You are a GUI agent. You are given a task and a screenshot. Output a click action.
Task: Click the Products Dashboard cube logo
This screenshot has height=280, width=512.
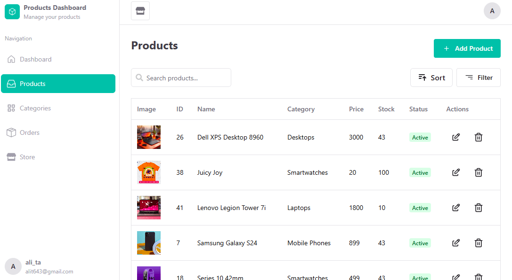coord(12,12)
